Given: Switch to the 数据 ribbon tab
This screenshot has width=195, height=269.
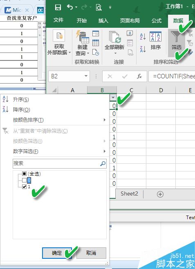Looking at the screenshot, I should 178,20.
